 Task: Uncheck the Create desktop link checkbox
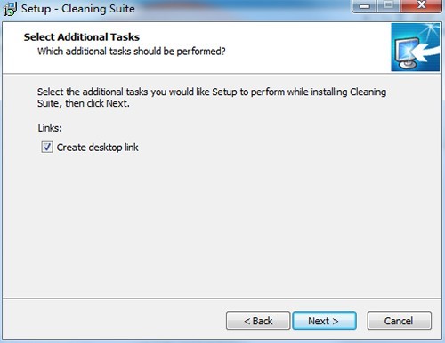[x=47, y=147]
